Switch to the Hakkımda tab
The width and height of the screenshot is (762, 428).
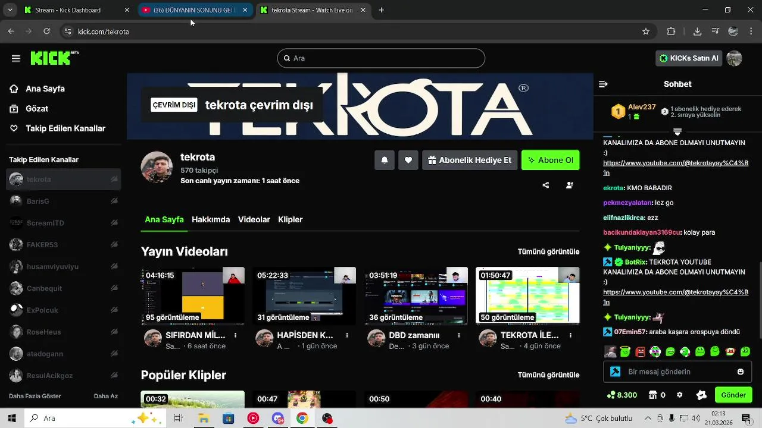[211, 219]
